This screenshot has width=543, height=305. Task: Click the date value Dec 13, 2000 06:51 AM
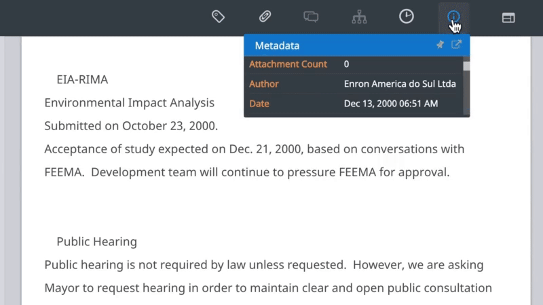[x=391, y=104]
